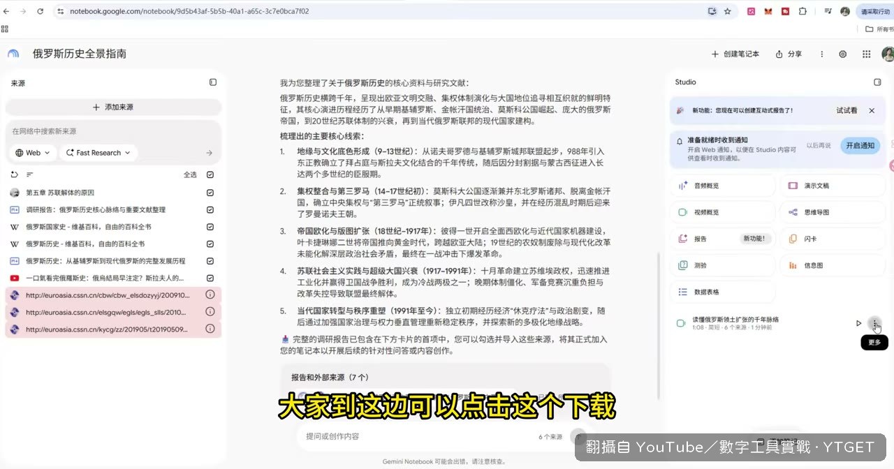Submit web source search arrow
This screenshot has width=894, height=469.
pos(209,153)
